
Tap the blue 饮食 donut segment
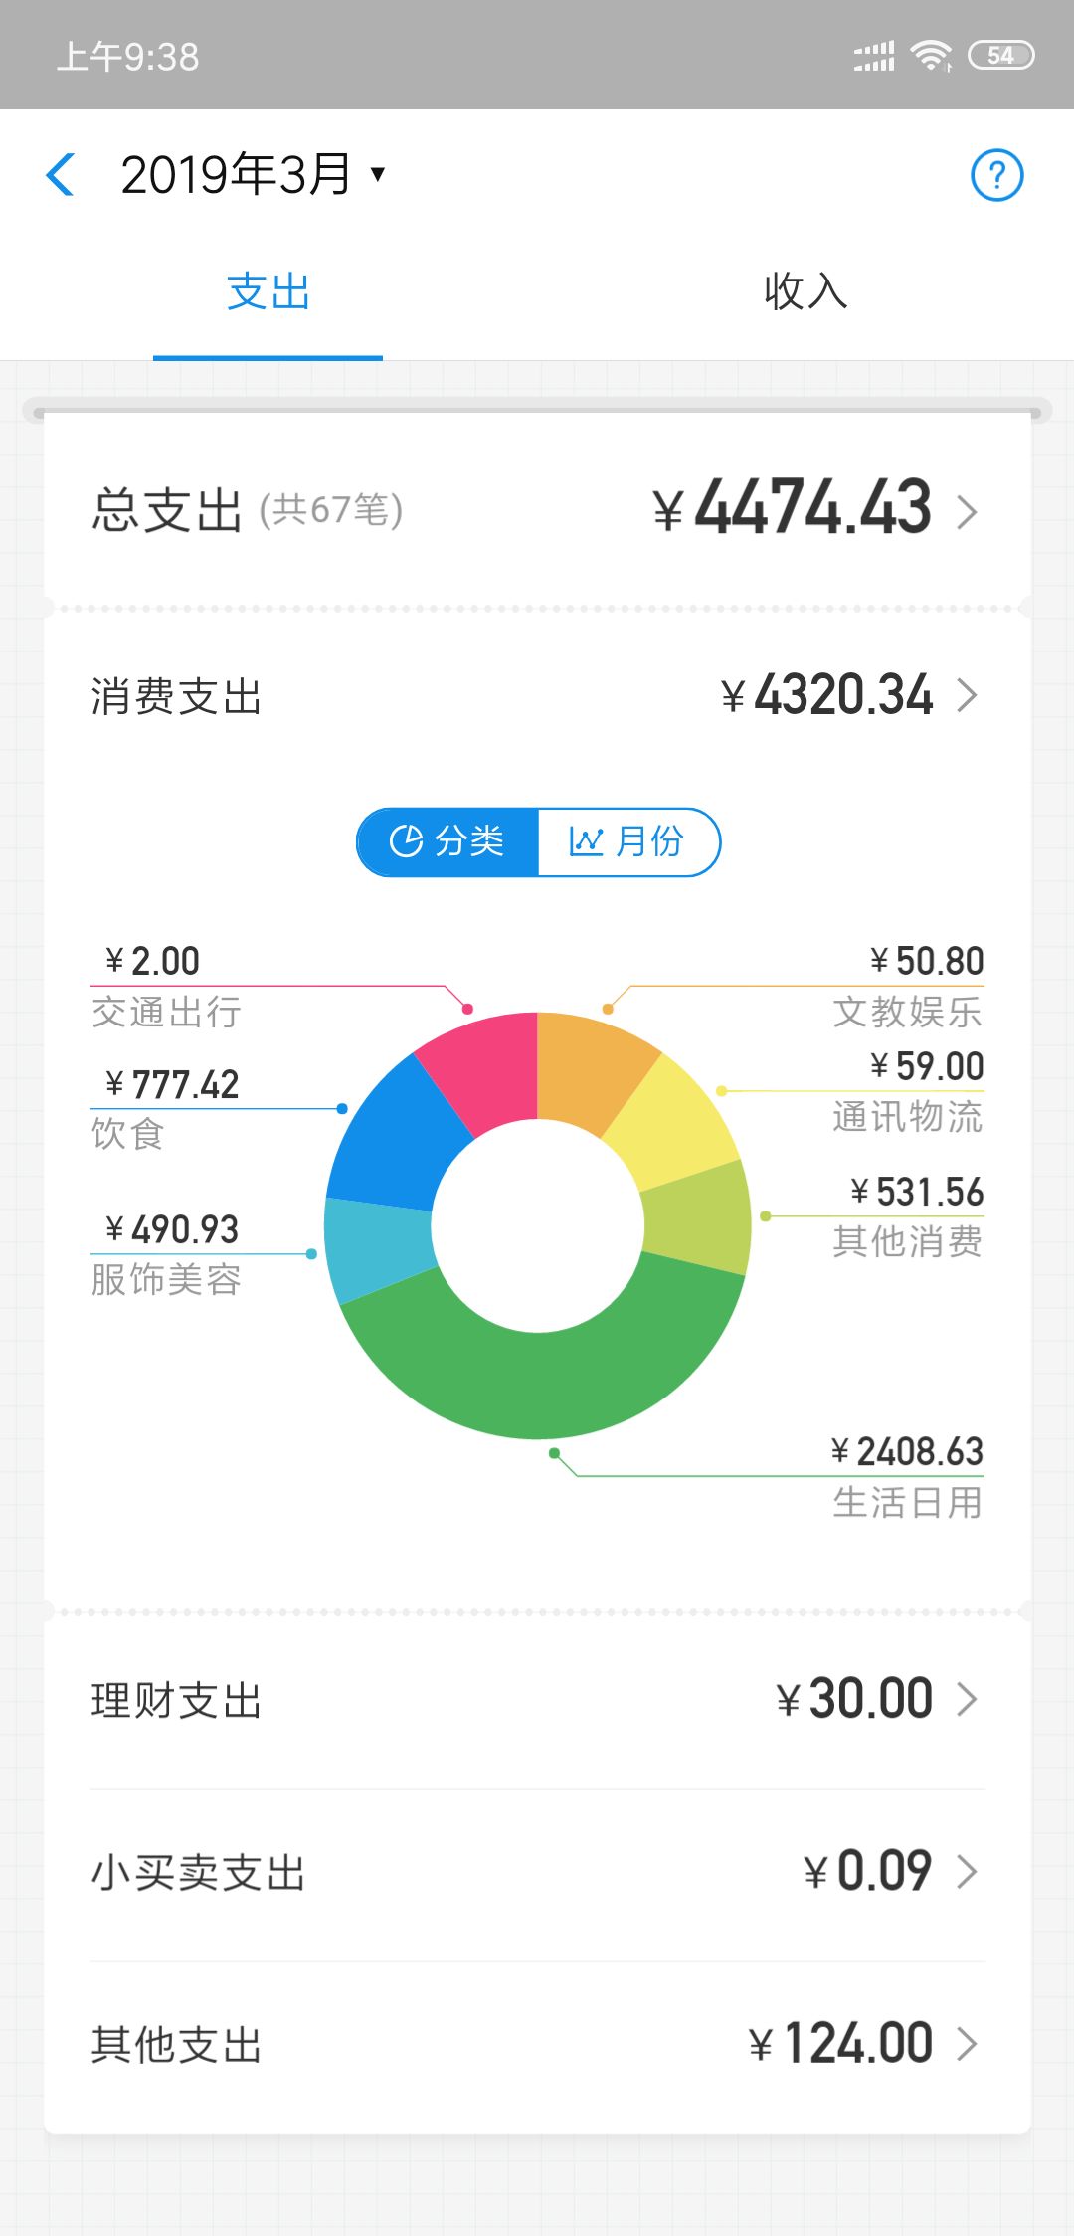[393, 1134]
